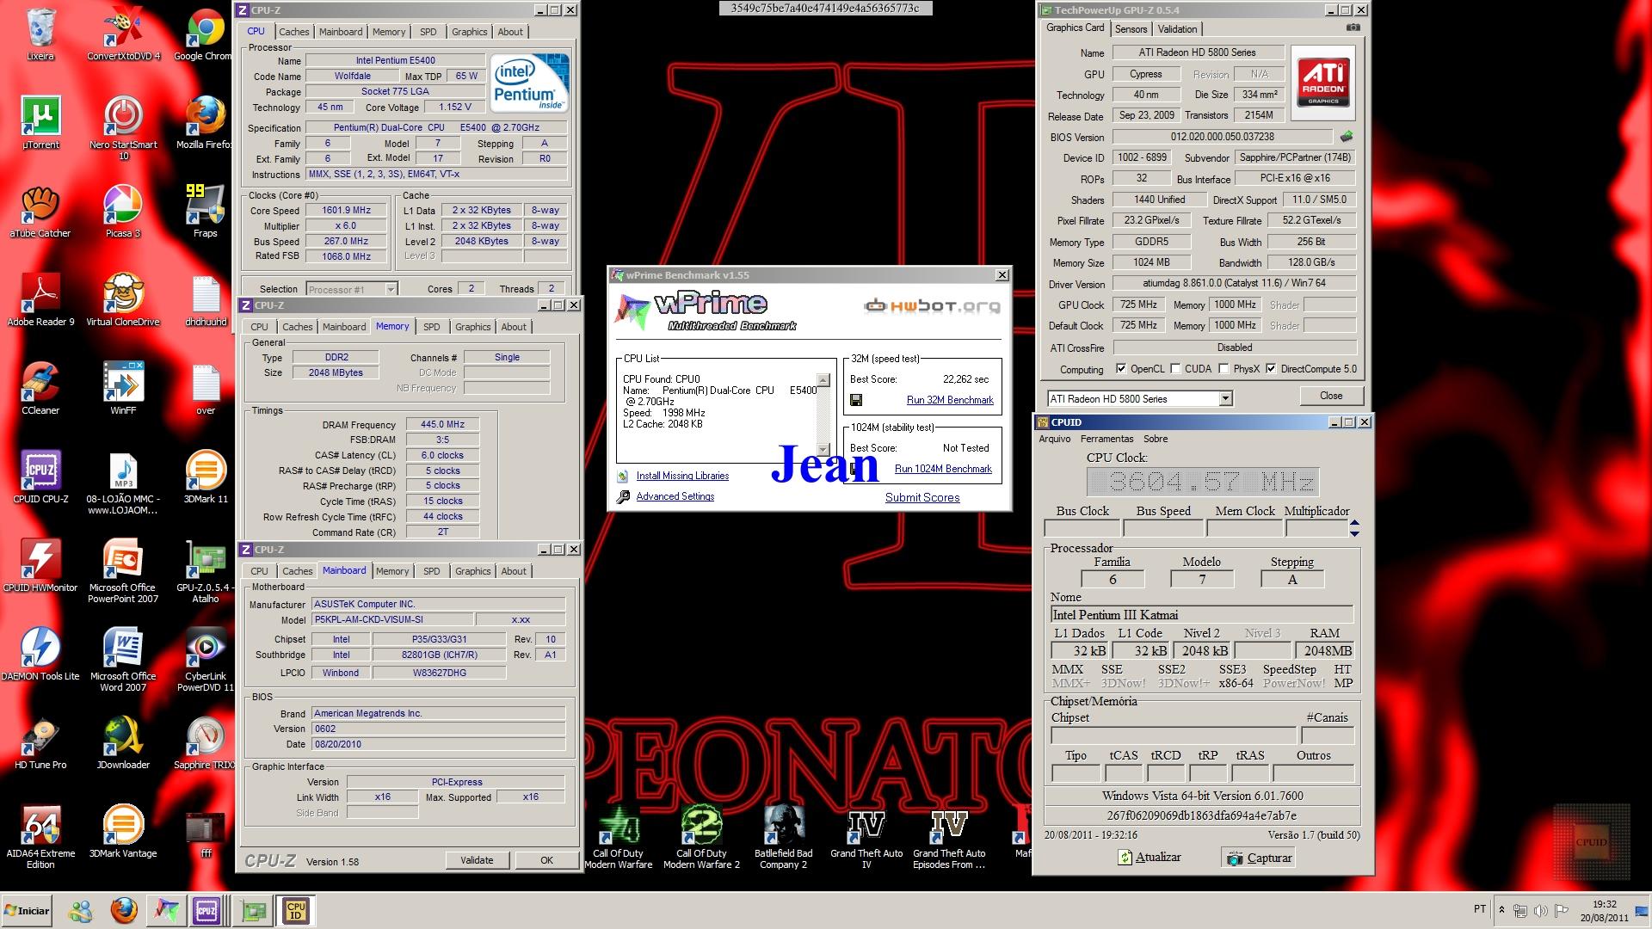The image size is (1652, 929).
Task: Click OK button in CPU-Z
Action: pos(546,860)
